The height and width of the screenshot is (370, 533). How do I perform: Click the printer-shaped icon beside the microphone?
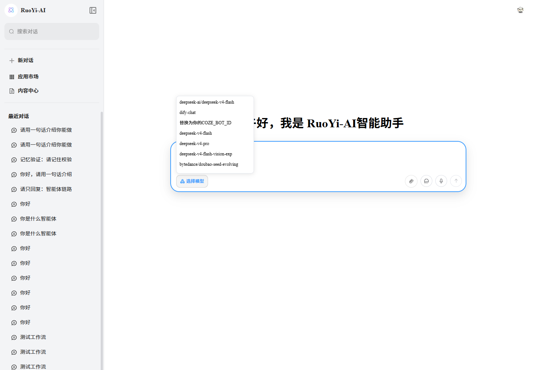426,181
